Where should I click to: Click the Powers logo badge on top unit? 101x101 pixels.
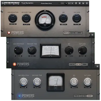(9, 33)
